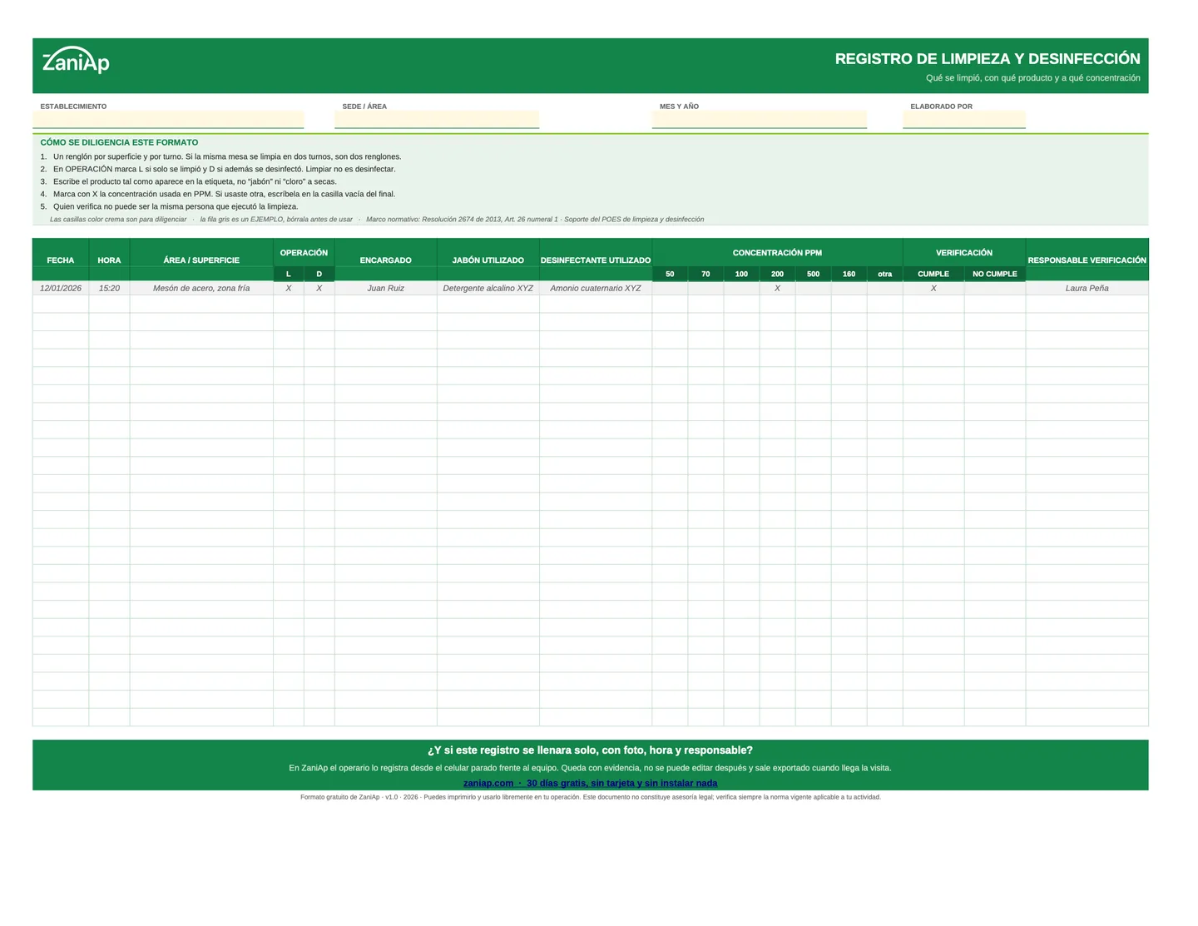Click the 200 ppm sub-header

pyautogui.click(x=777, y=274)
